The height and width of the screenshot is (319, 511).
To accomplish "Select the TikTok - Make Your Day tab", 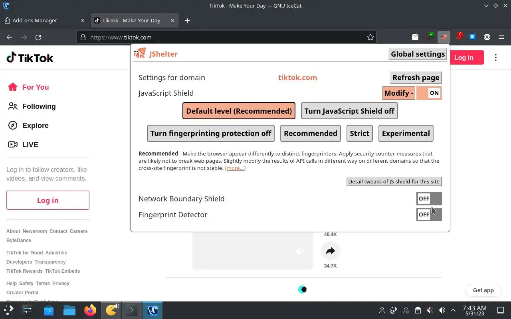I will (134, 20).
